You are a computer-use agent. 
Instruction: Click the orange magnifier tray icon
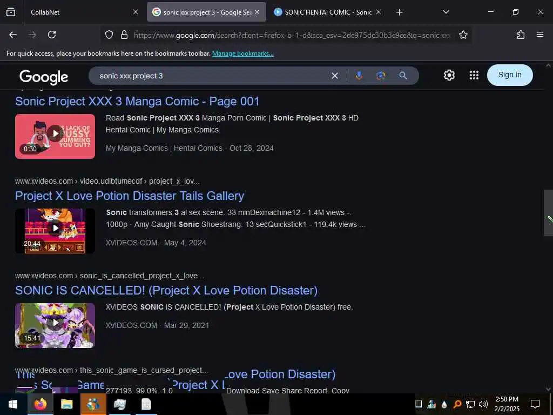pos(457,404)
